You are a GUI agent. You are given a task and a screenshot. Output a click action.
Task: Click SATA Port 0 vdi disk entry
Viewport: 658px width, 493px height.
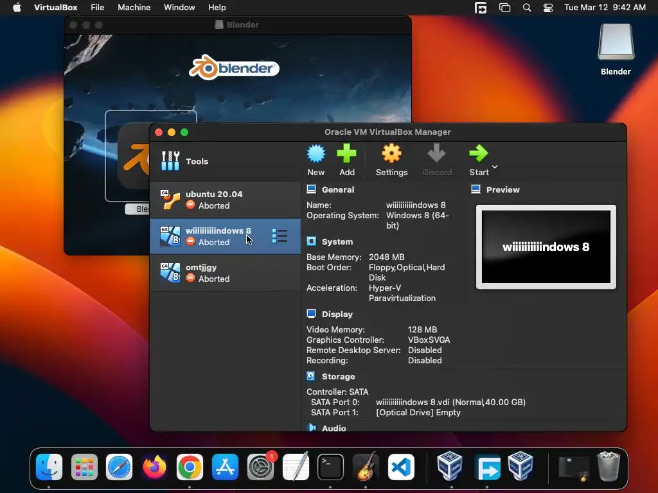450,402
